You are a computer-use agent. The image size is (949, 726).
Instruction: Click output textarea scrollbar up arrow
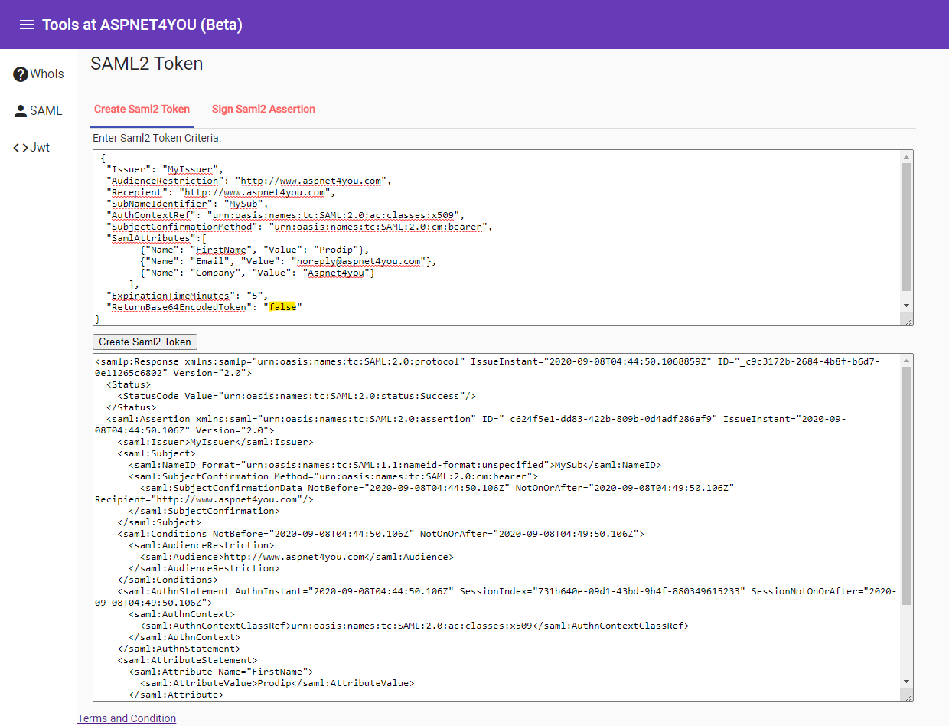(906, 361)
